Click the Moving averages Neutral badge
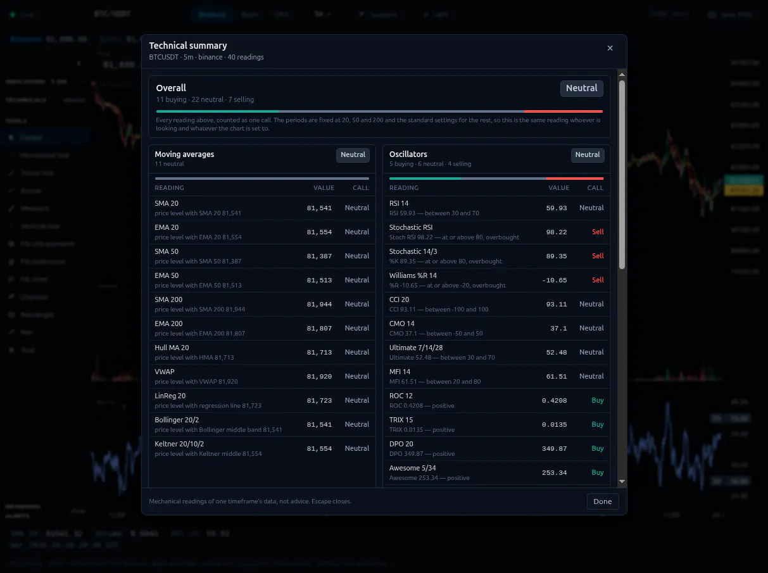768x573 pixels. (353, 155)
